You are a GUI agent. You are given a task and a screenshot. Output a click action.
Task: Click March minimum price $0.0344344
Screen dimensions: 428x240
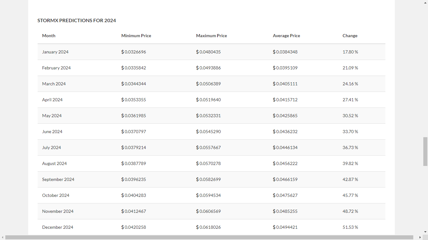click(134, 84)
